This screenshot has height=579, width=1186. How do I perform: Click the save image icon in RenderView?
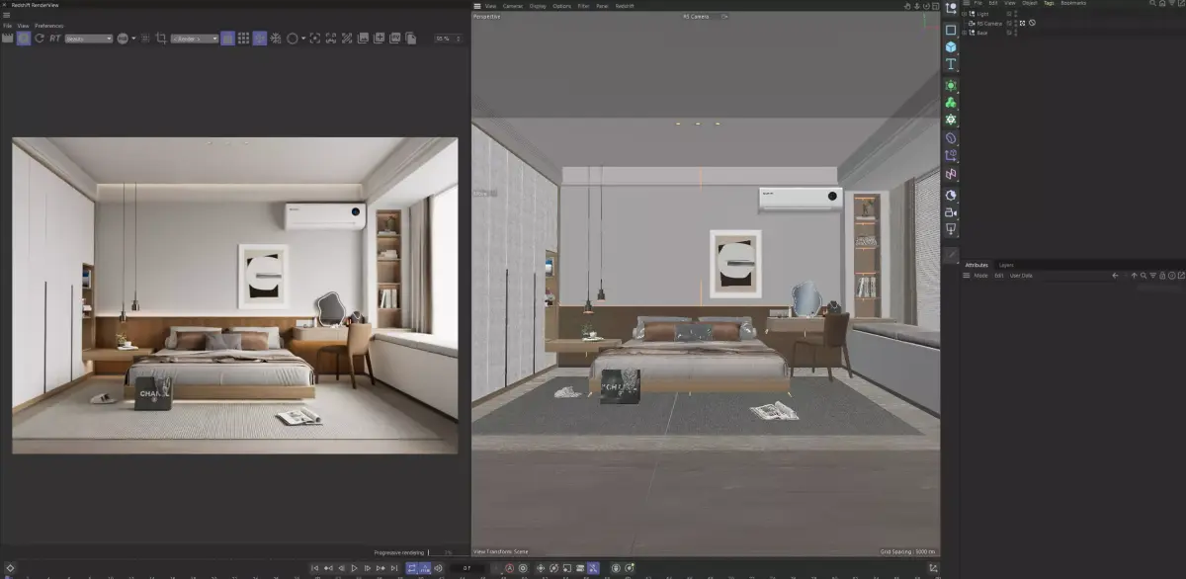[x=363, y=38]
